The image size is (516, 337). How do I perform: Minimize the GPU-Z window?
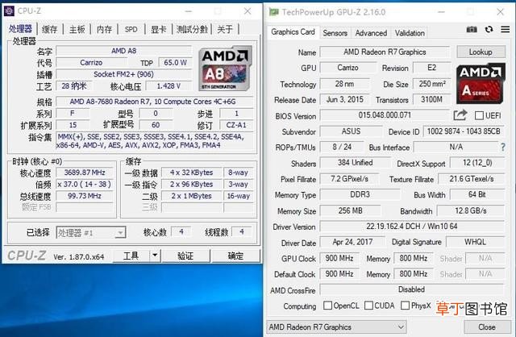(441, 12)
